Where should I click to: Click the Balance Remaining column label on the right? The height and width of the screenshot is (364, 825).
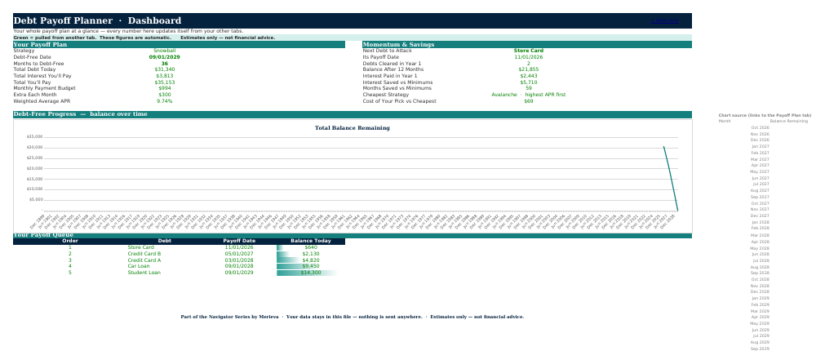(789, 121)
